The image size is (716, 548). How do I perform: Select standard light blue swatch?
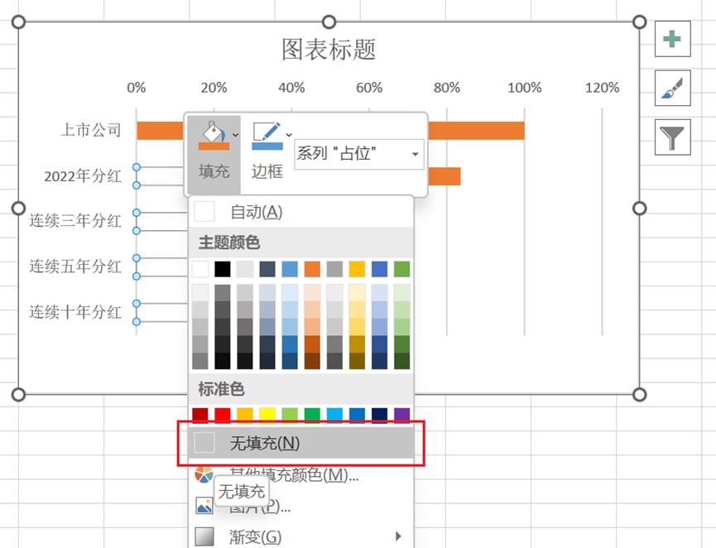334,415
